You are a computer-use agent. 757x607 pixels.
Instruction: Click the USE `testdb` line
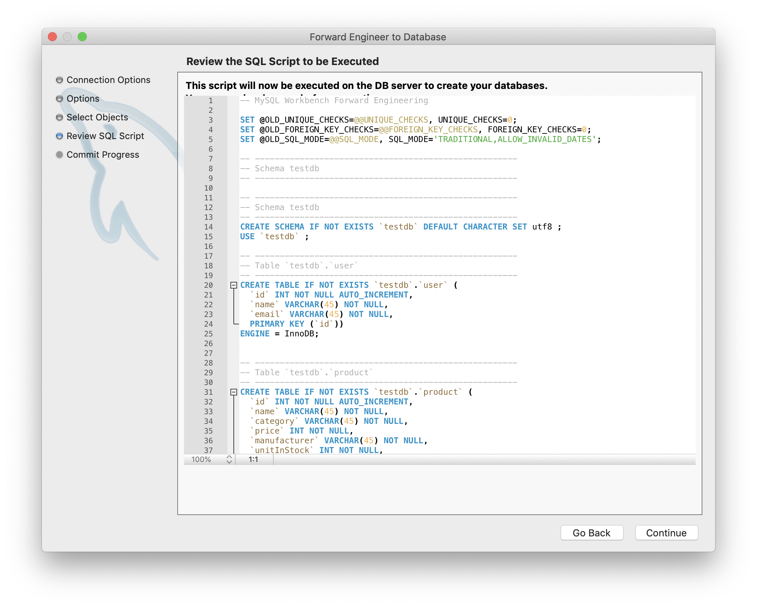coord(274,237)
